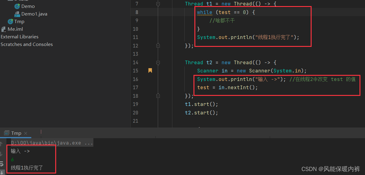Image resolution: width=365 pixels, height=175 pixels.
Task: Click line number 8 in the gutter
Action: point(137,12)
